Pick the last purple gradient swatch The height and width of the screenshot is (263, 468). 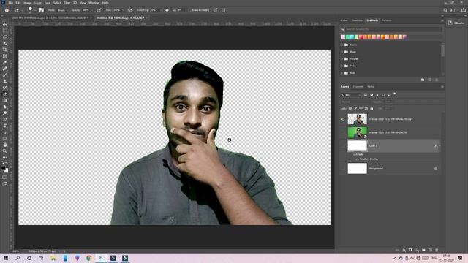click(404, 37)
